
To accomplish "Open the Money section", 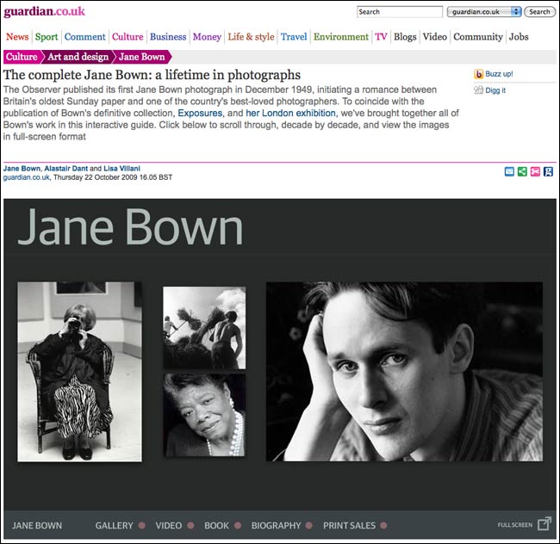I will coord(207,37).
